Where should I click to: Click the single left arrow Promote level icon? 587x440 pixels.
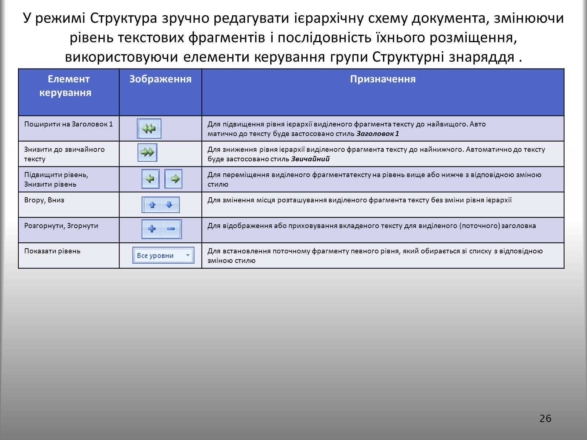pyautogui.click(x=150, y=179)
